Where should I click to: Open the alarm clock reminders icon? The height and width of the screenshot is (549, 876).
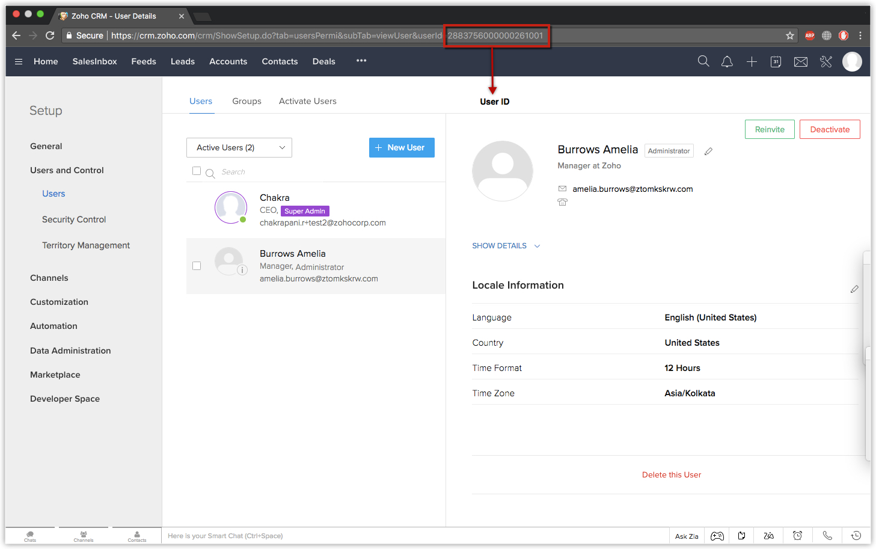coord(797,536)
